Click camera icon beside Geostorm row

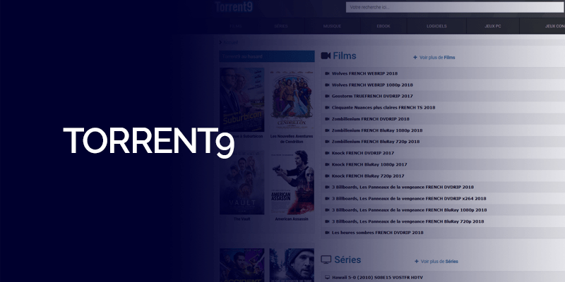pyautogui.click(x=327, y=96)
